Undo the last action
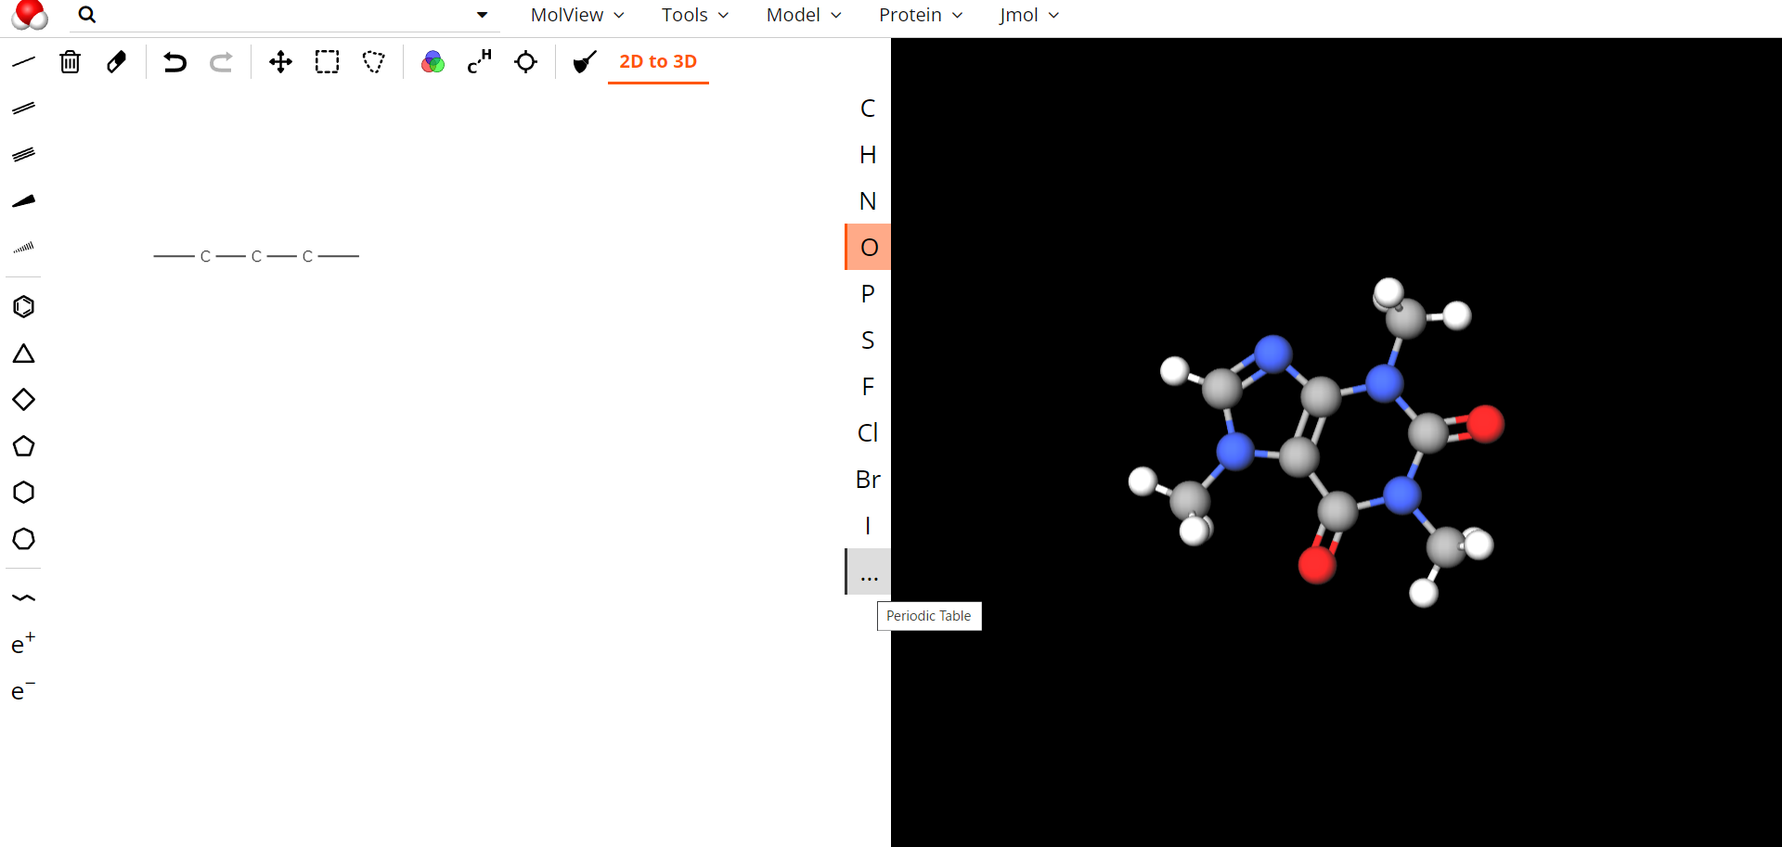The image size is (1782, 847). [174, 62]
